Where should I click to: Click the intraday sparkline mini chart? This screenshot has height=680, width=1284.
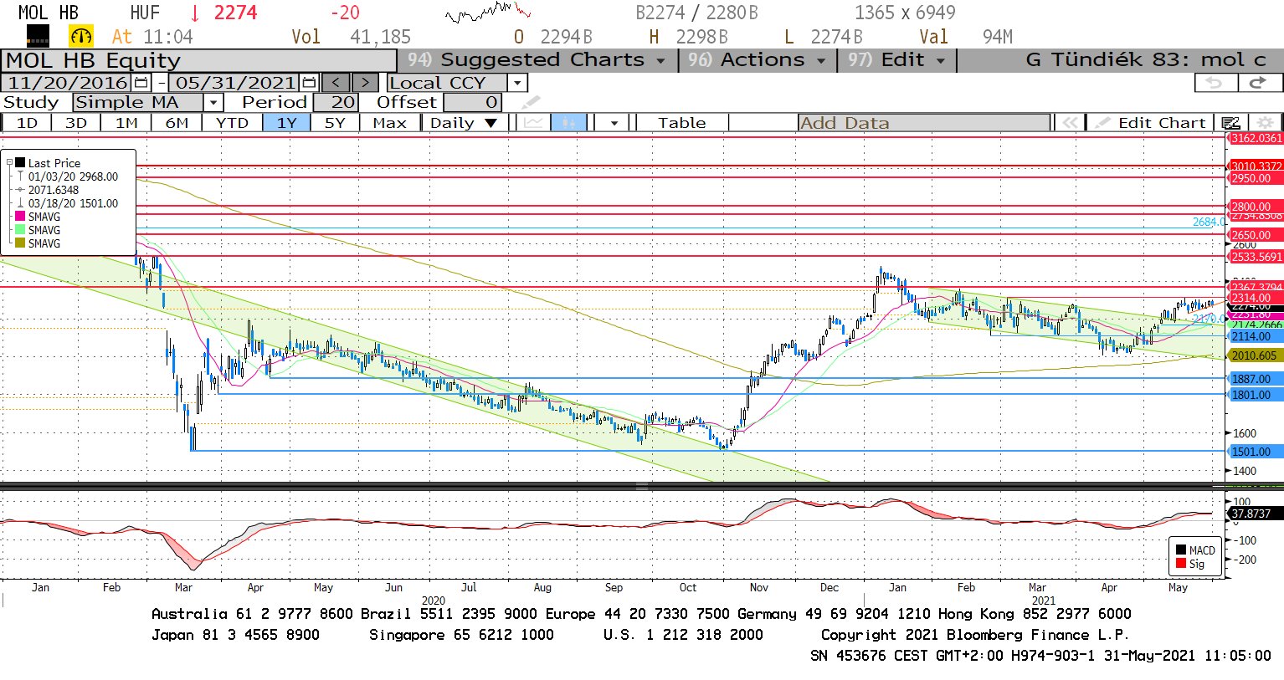point(488,12)
